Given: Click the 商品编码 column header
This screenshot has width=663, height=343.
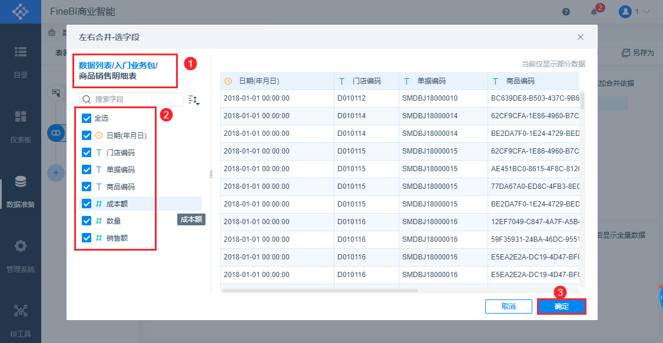Looking at the screenshot, I should pyautogui.click(x=533, y=81).
